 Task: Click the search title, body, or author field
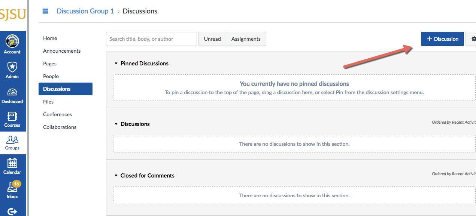pyautogui.click(x=151, y=39)
